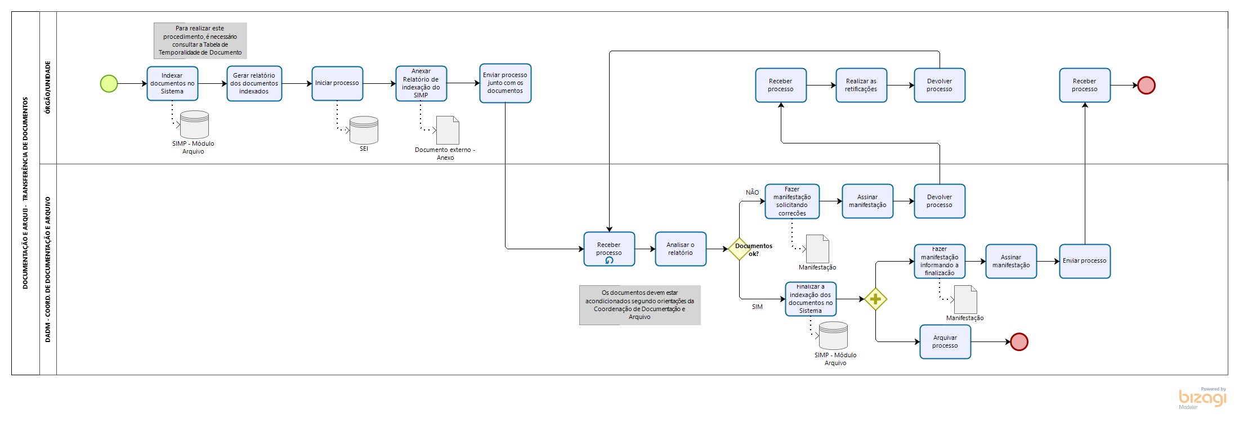Select the SIMP database icon under 'Indexar documentos'

tap(194, 125)
